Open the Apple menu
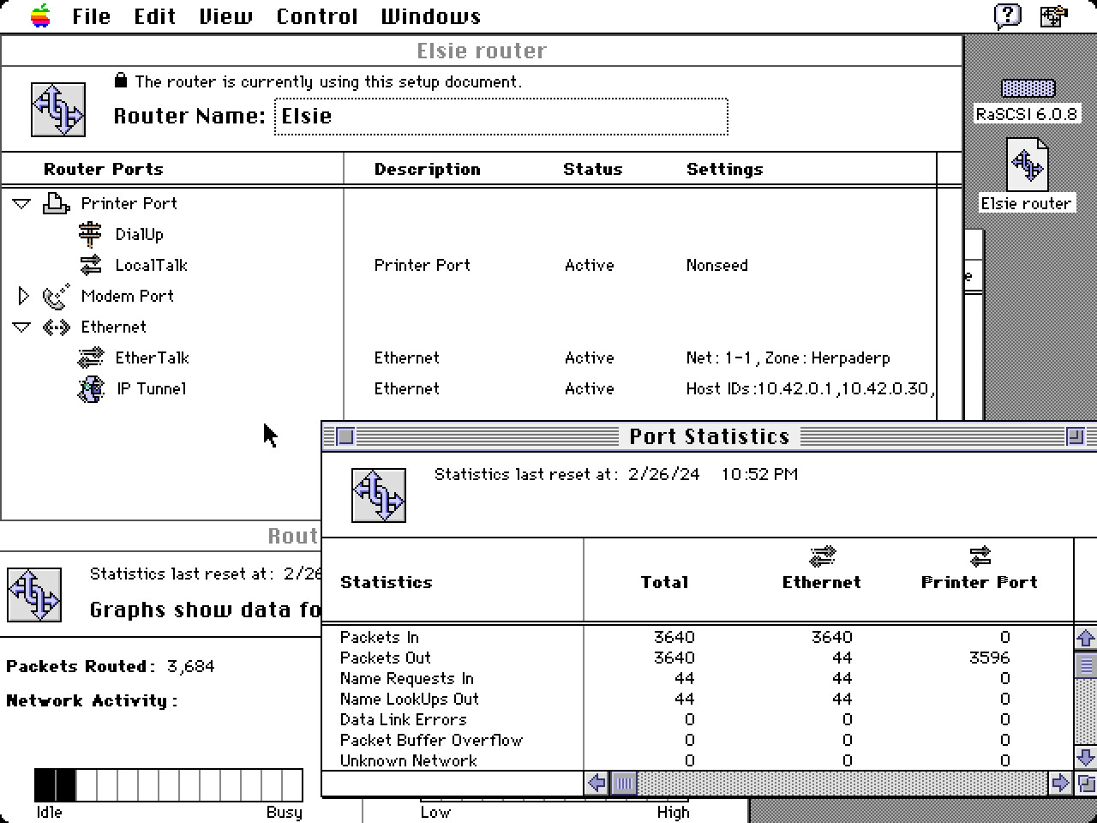The height and width of the screenshot is (823, 1097). click(x=39, y=16)
